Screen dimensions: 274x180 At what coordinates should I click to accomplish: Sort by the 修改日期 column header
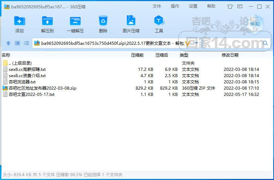[x=230, y=55]
